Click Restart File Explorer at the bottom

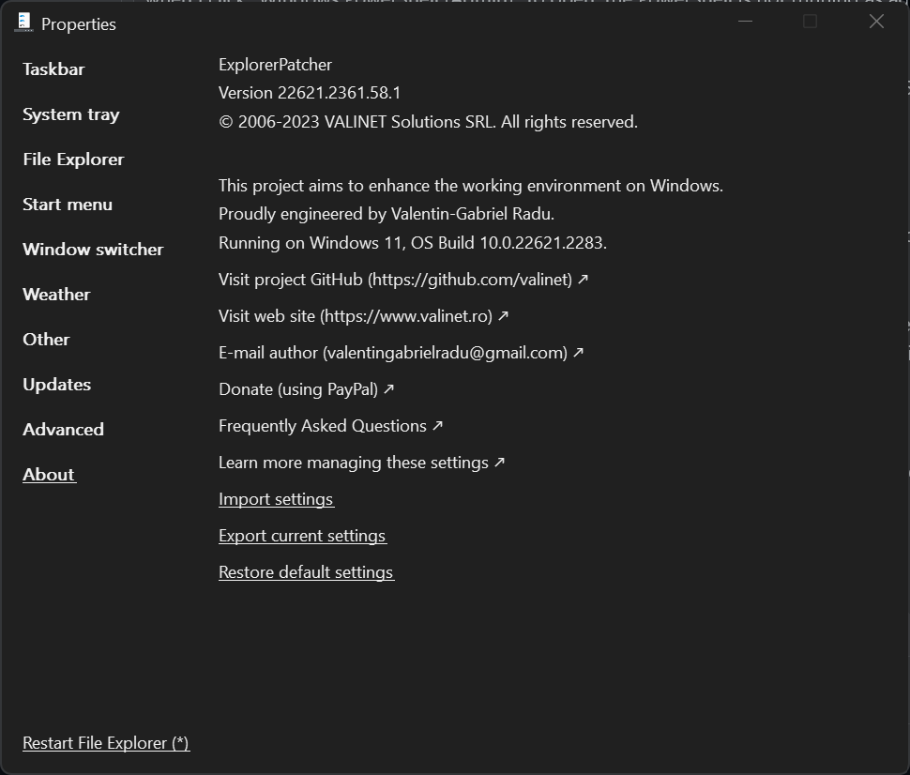105,742
